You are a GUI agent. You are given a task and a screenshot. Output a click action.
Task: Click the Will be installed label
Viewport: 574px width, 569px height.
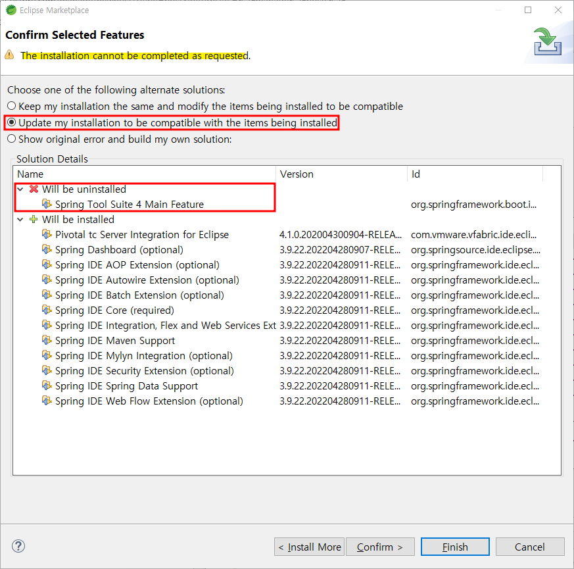pos(78,220)
